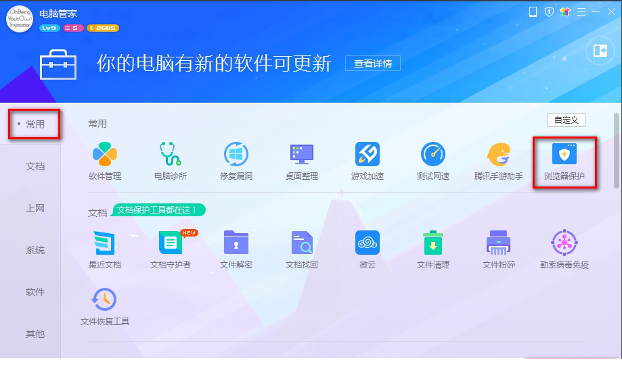Click the vertical scrollbar on the right

(616, 150)
